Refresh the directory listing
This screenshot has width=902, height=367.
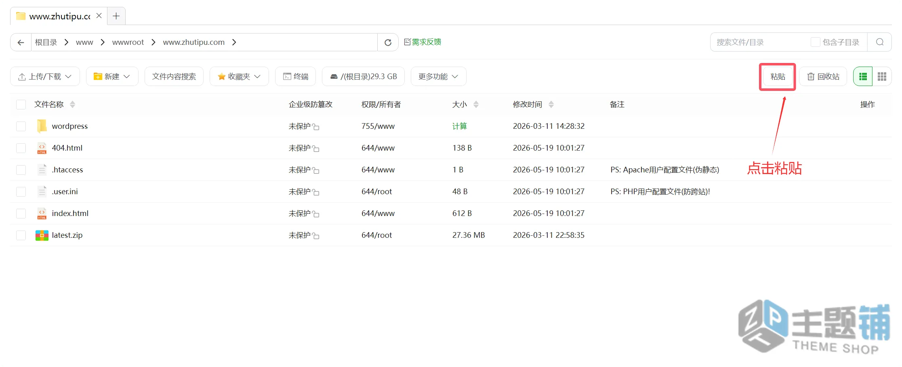coord(388,42)
